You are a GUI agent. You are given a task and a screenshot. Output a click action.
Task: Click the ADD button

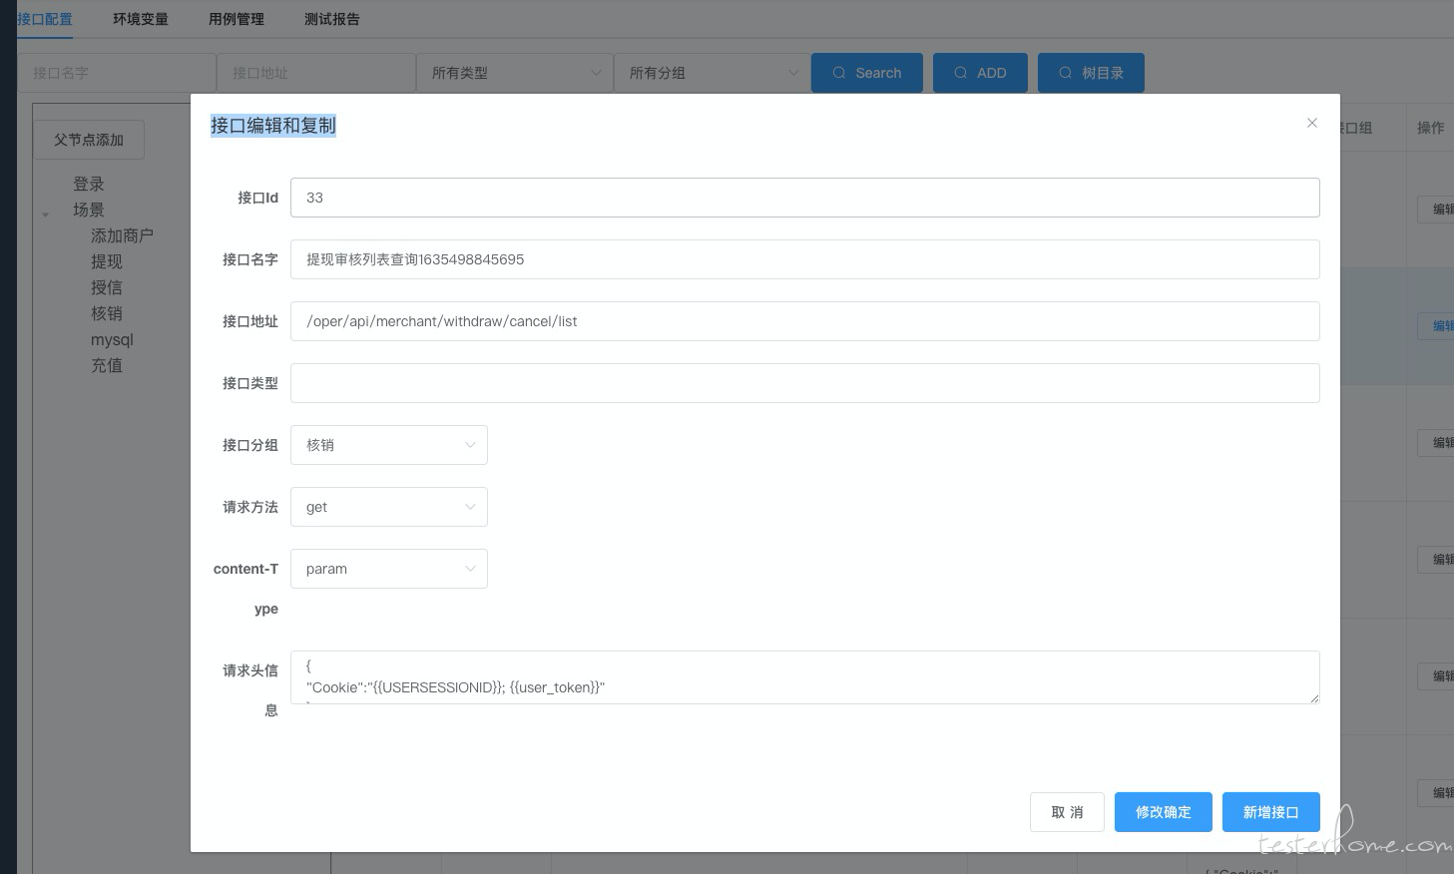pyautogui.click(x=980, y=73)
